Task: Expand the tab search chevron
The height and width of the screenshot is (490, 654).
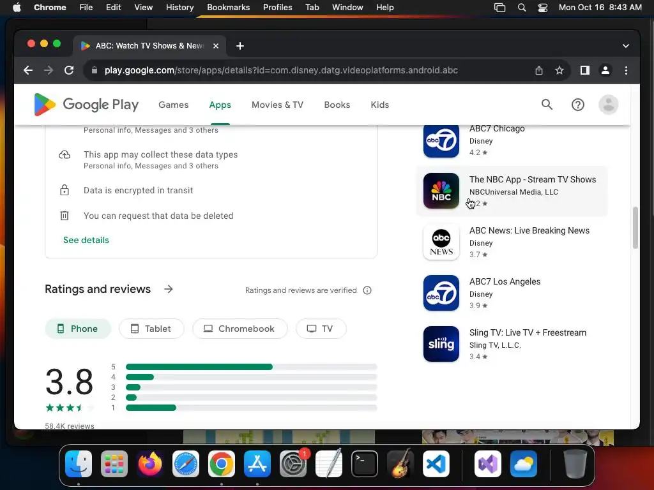Action: (626, 46)
